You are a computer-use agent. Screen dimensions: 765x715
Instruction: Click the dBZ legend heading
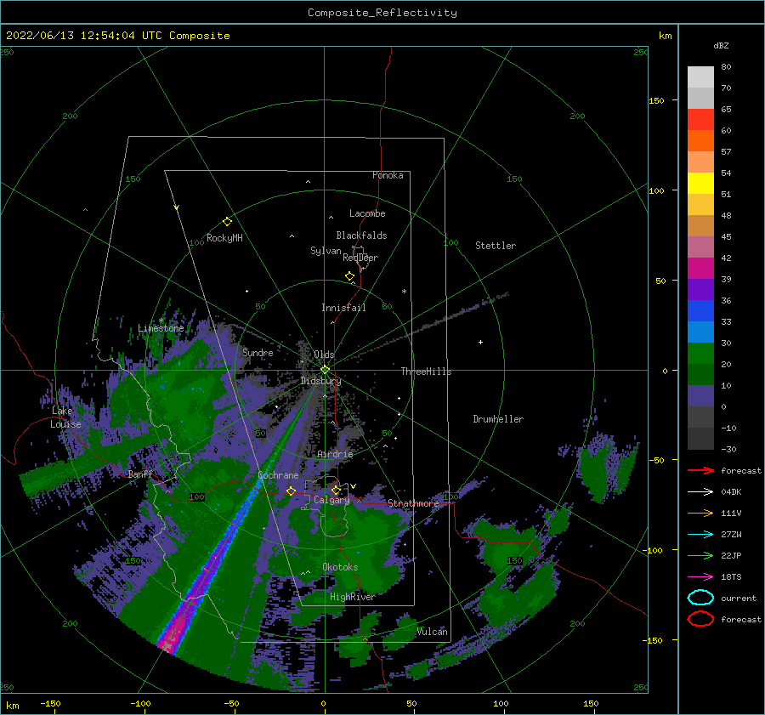click(x=721, y=45)
